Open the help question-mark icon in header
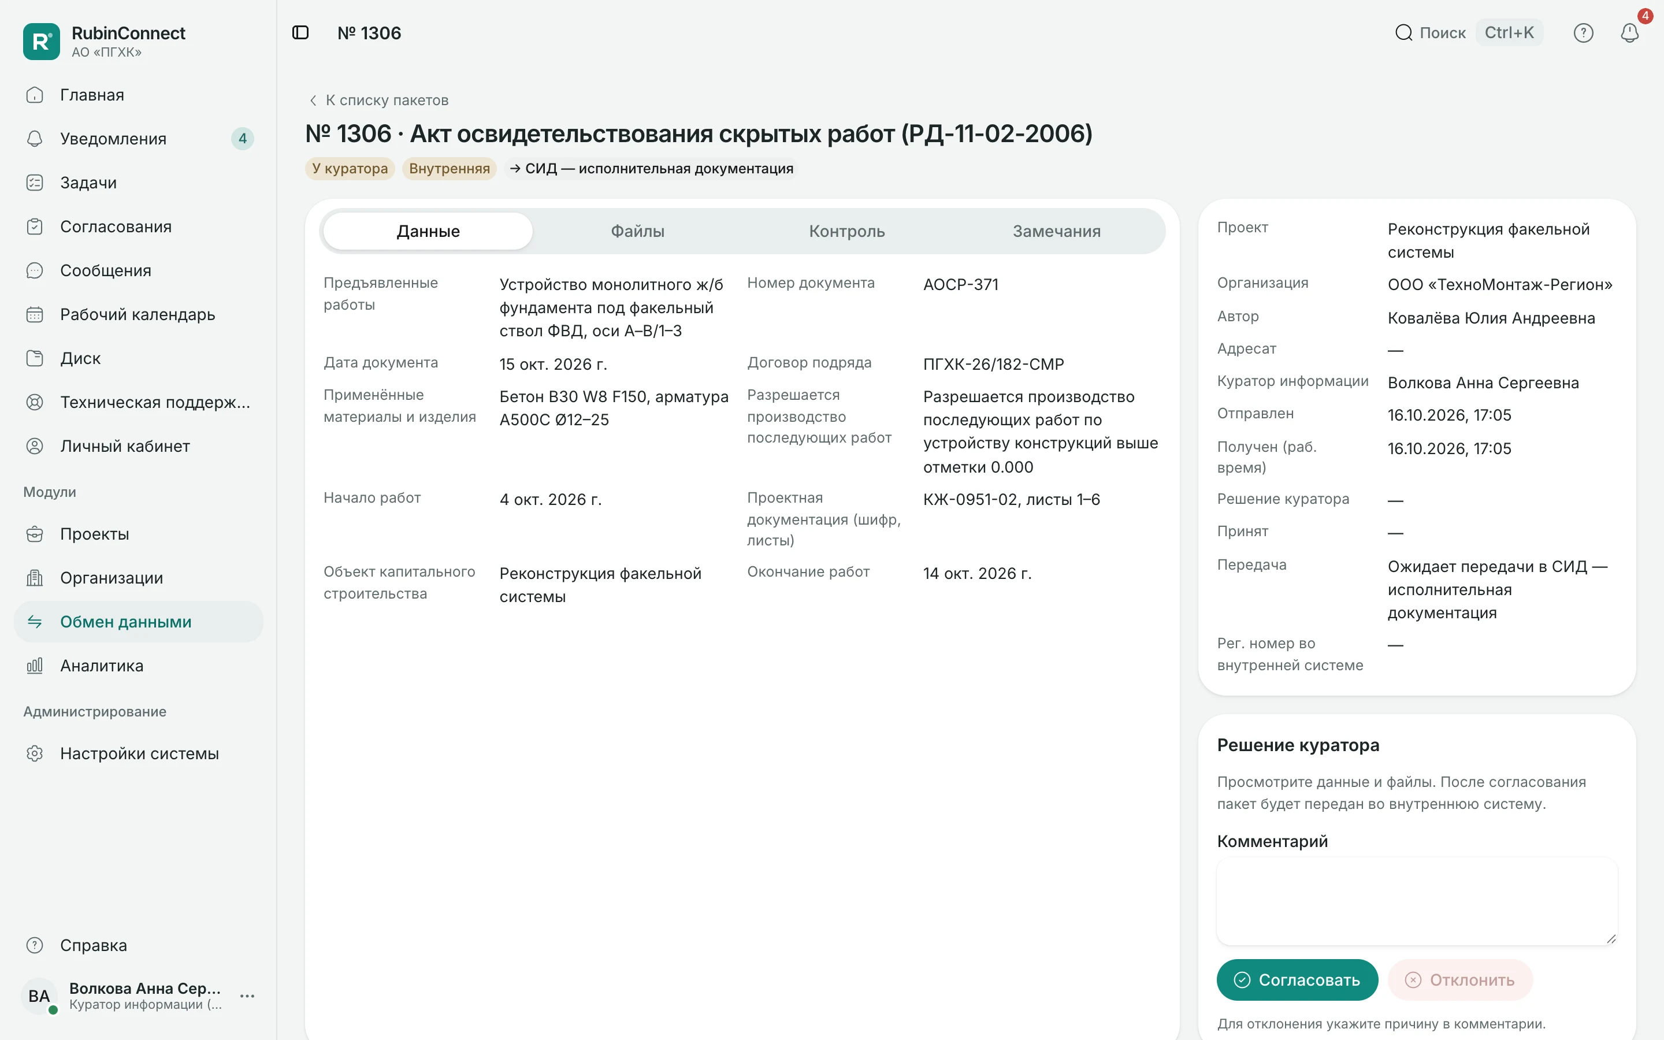 point(1583,32)
